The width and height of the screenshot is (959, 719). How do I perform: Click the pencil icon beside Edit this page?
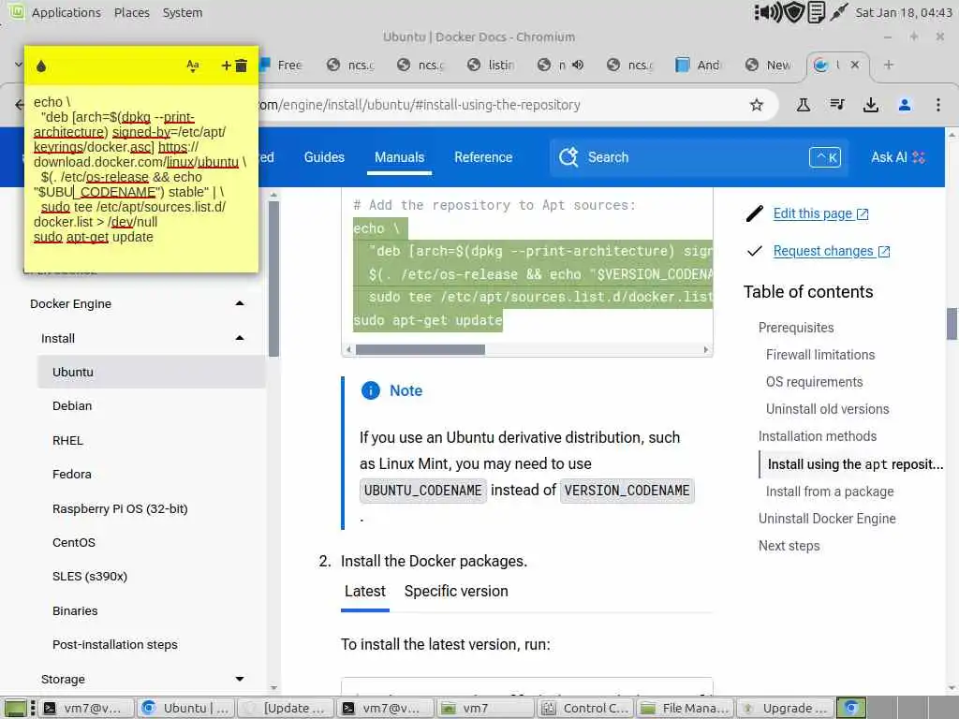(755, 214)
